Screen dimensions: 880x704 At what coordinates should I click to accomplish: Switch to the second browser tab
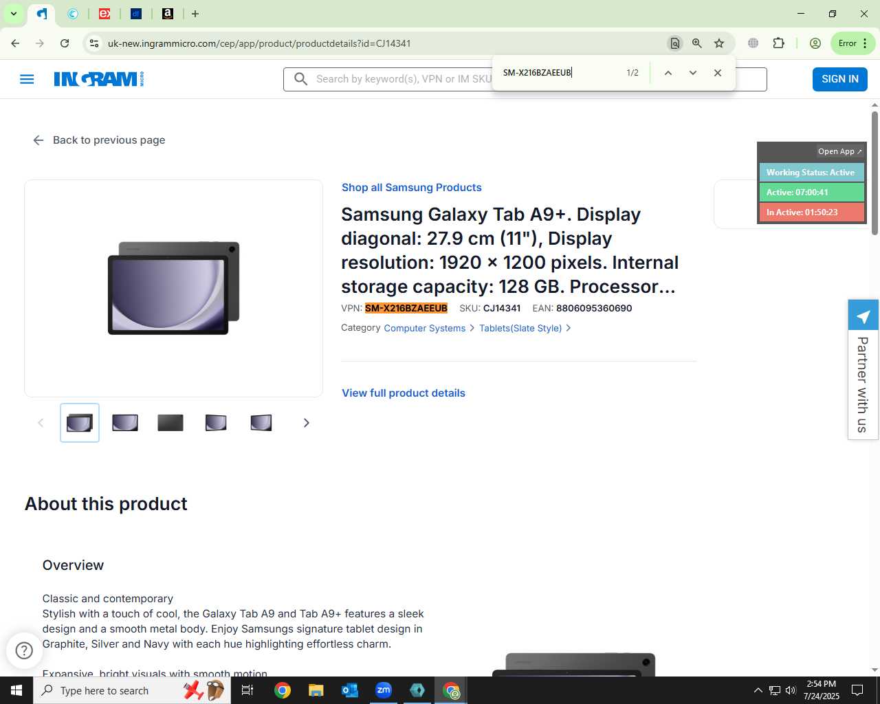(73, 14)
